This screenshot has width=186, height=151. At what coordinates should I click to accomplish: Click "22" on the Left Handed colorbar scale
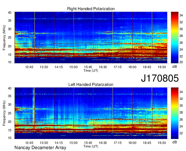tap(181, 133)
